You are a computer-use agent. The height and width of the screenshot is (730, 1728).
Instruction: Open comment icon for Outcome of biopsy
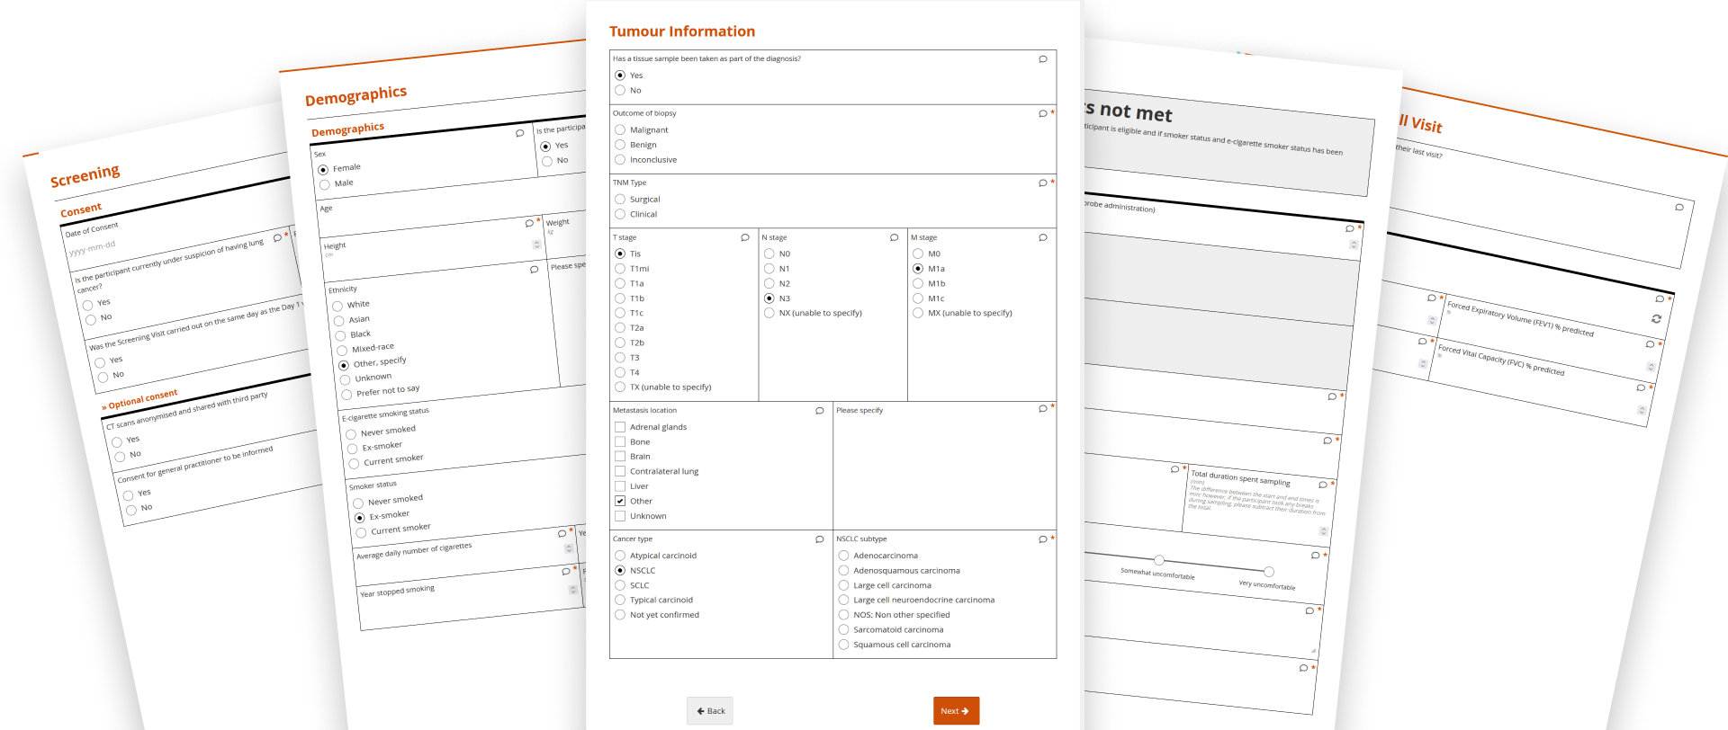click(1043, 114)
